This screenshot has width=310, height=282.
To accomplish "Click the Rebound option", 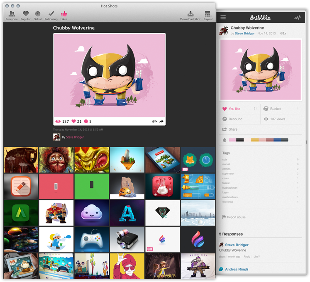I will click(x=235, y=119).
